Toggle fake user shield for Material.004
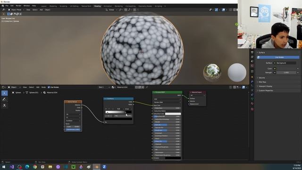Screen dimensions: 302x170 point(136,87)
